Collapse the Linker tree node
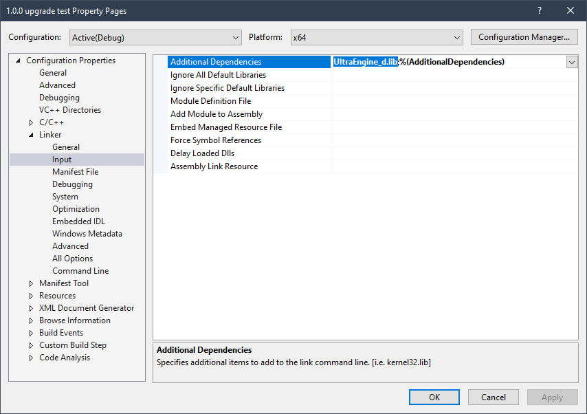The image size is (587, 414). click(x=31, y=135)
